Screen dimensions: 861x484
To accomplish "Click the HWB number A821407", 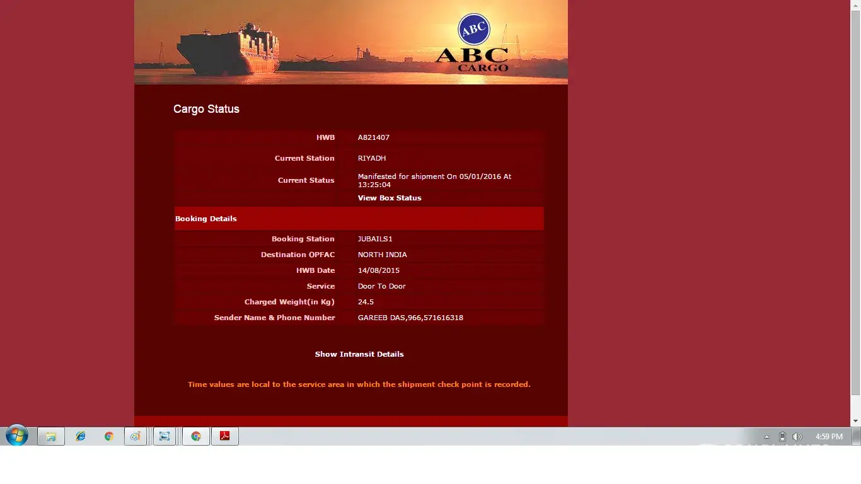I will tap(374, 137).
